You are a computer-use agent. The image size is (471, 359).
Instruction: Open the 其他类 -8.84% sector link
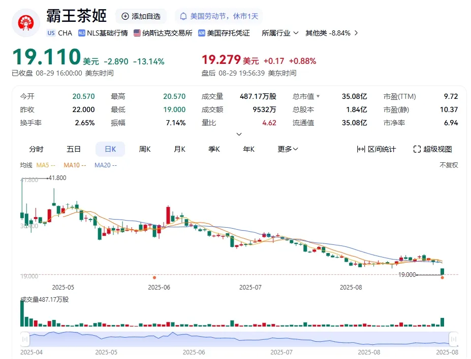(332, 33)
